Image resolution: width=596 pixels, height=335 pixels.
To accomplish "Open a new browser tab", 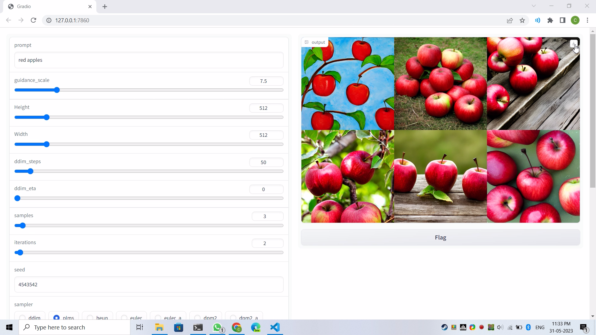I will point(105,7).
